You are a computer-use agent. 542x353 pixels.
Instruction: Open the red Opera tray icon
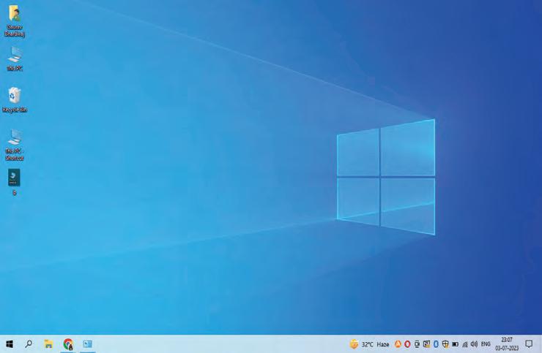tap(407, 344)
